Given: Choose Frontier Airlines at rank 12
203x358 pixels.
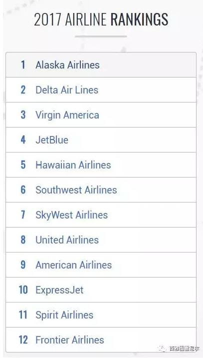Looking at the screenshot, I should 101,339.
